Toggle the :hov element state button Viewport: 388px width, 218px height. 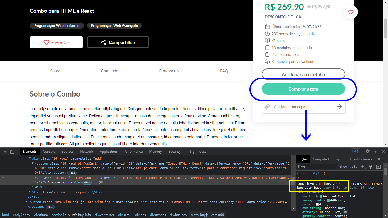click(x=343, y=167)
